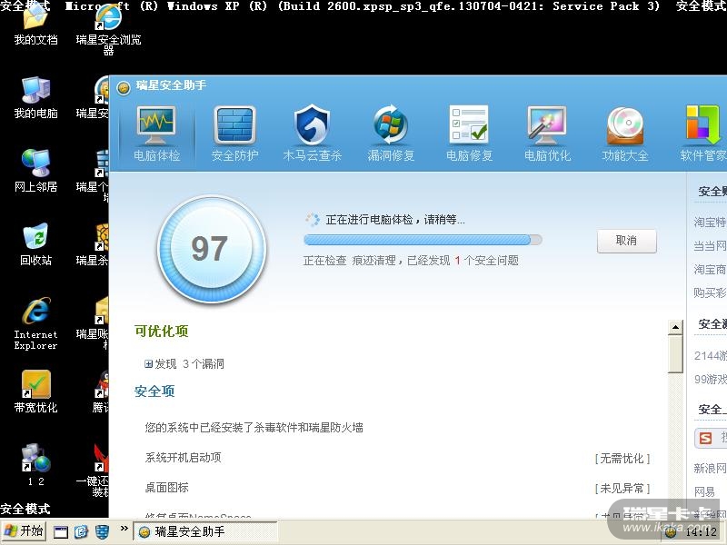727x545 pixels.
Task: Click the Sogou S icon in sidebar
Action: pos(706,438)
